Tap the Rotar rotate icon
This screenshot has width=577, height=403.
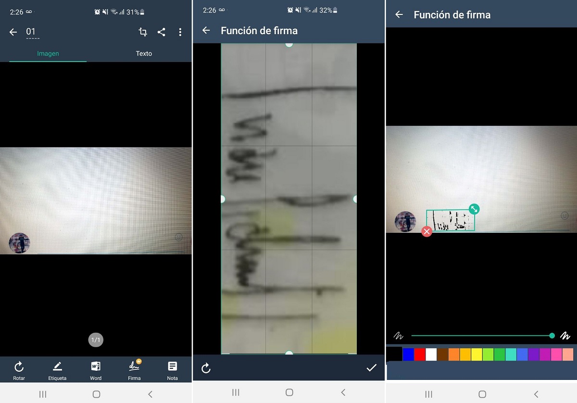[19, 368]
